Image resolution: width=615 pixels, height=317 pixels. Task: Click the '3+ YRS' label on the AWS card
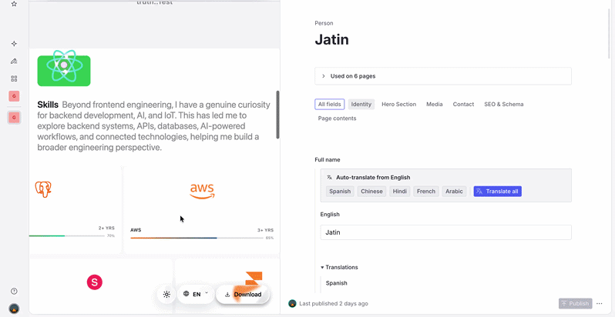pyautogui.click(x=266, y=230)
